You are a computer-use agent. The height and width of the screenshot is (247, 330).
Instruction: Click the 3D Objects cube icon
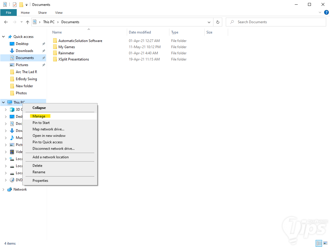pos(12,110)
